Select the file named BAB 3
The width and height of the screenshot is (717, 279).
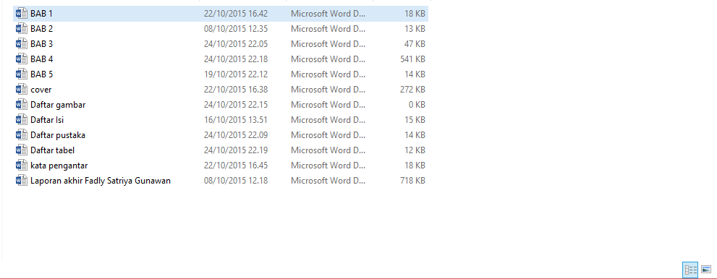42,44
